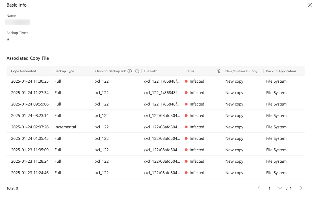Click file path of 2025-01-24 11:27:34 copy
The image size is (312, 201).
162,93
